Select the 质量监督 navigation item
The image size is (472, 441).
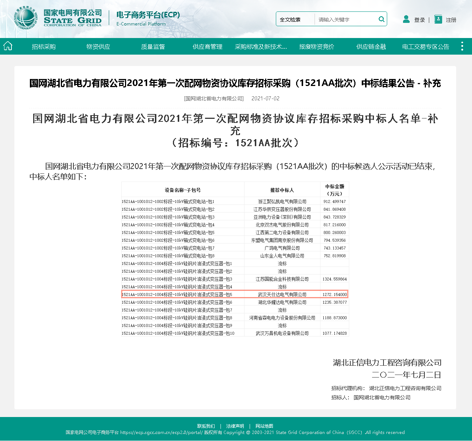pyautogui.click(x=153, y=46)
